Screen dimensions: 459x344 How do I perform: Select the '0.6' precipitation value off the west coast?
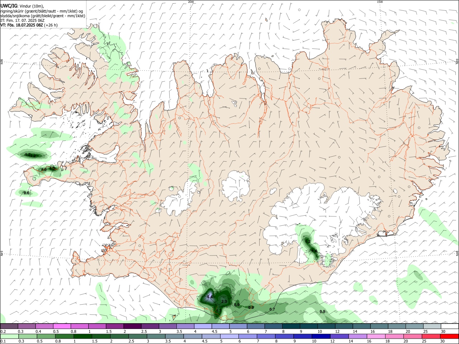[26, 193]
